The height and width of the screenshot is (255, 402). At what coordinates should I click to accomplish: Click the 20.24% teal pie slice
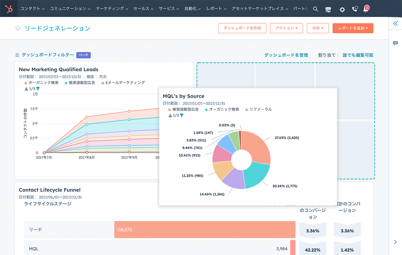(x=257, y=176)
